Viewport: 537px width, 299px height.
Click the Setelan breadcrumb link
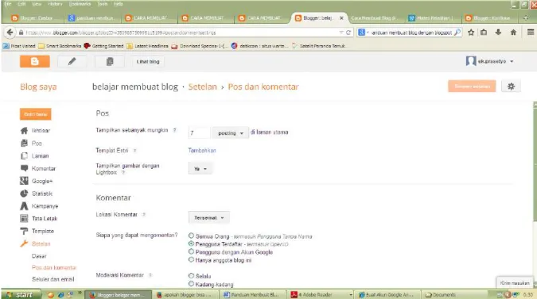tap(202, 86)
